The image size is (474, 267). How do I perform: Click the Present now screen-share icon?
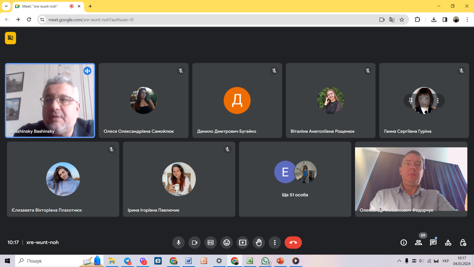coord(243,242)
